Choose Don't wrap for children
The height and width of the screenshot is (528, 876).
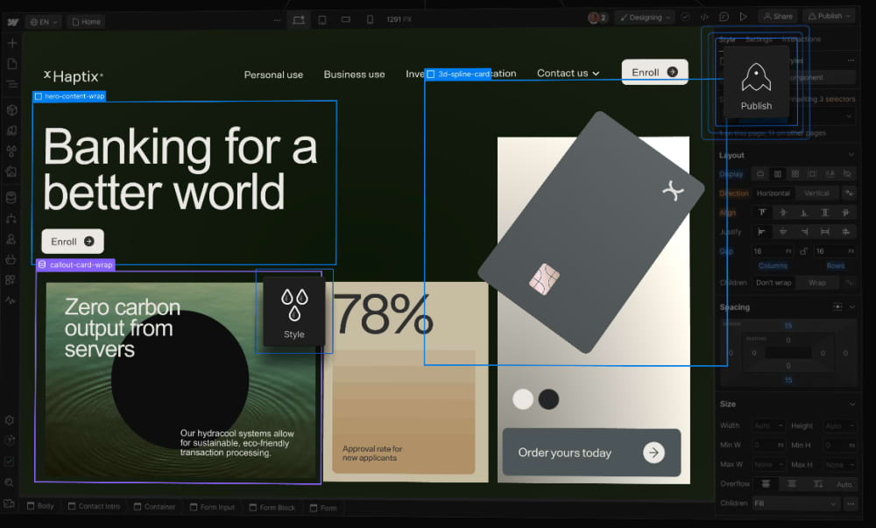[774, 283]
